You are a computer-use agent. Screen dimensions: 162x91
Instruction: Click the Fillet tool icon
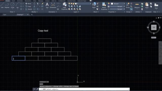click(x=38, y=6)
